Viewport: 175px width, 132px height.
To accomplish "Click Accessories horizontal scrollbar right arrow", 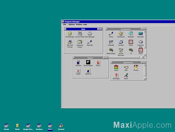I will point(143,57).
